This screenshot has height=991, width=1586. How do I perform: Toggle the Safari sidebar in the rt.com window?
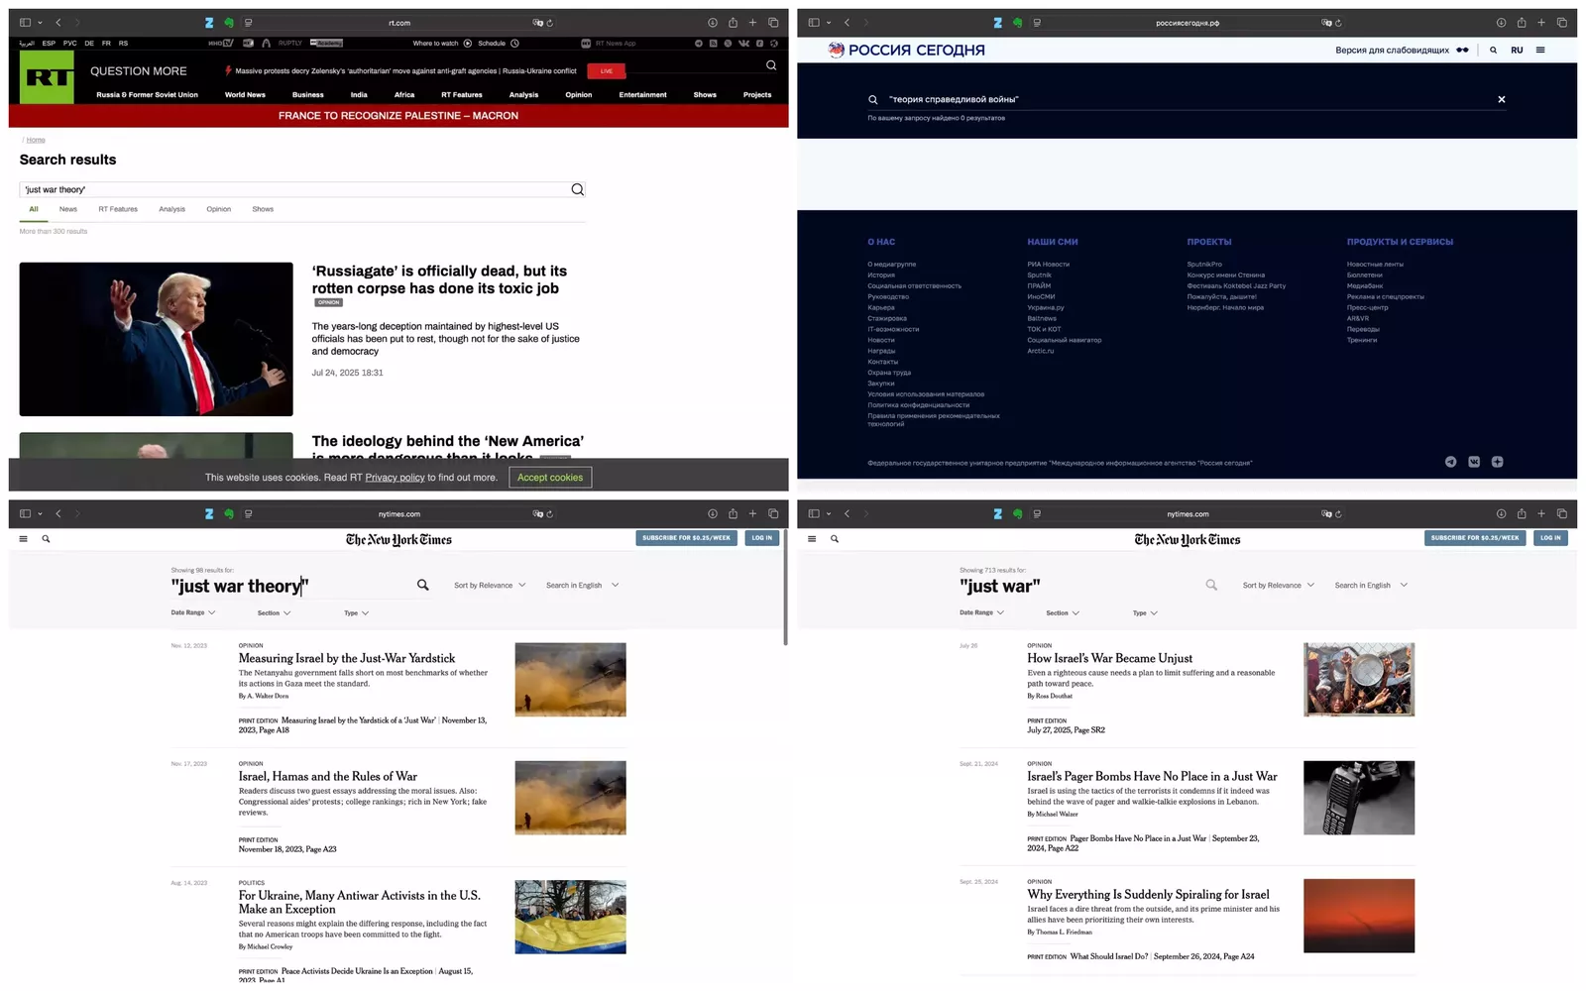tap(25, 23)
